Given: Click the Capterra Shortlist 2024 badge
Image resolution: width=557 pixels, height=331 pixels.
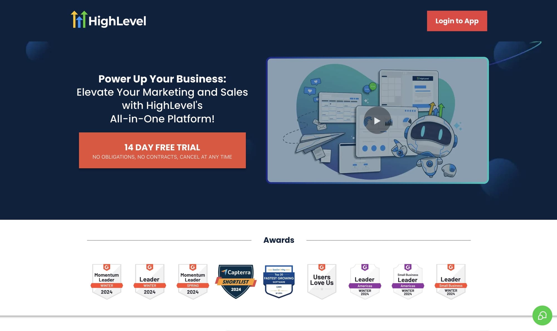Looking at the screenshot, I should [x=236, y=281].
